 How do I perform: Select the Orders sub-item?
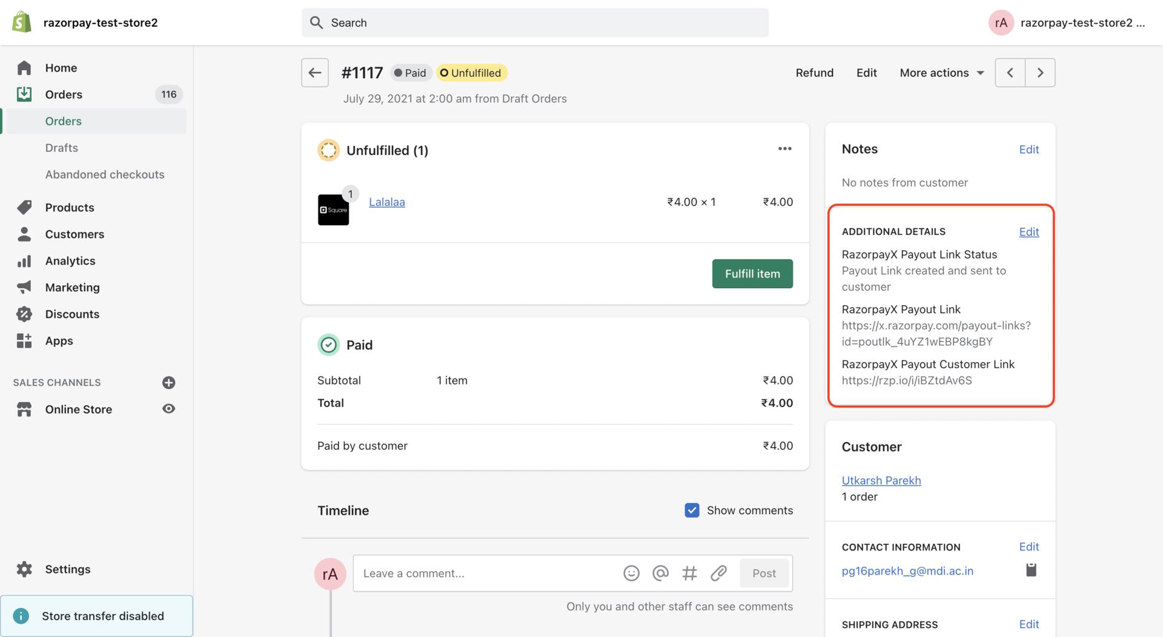point(63,121)
